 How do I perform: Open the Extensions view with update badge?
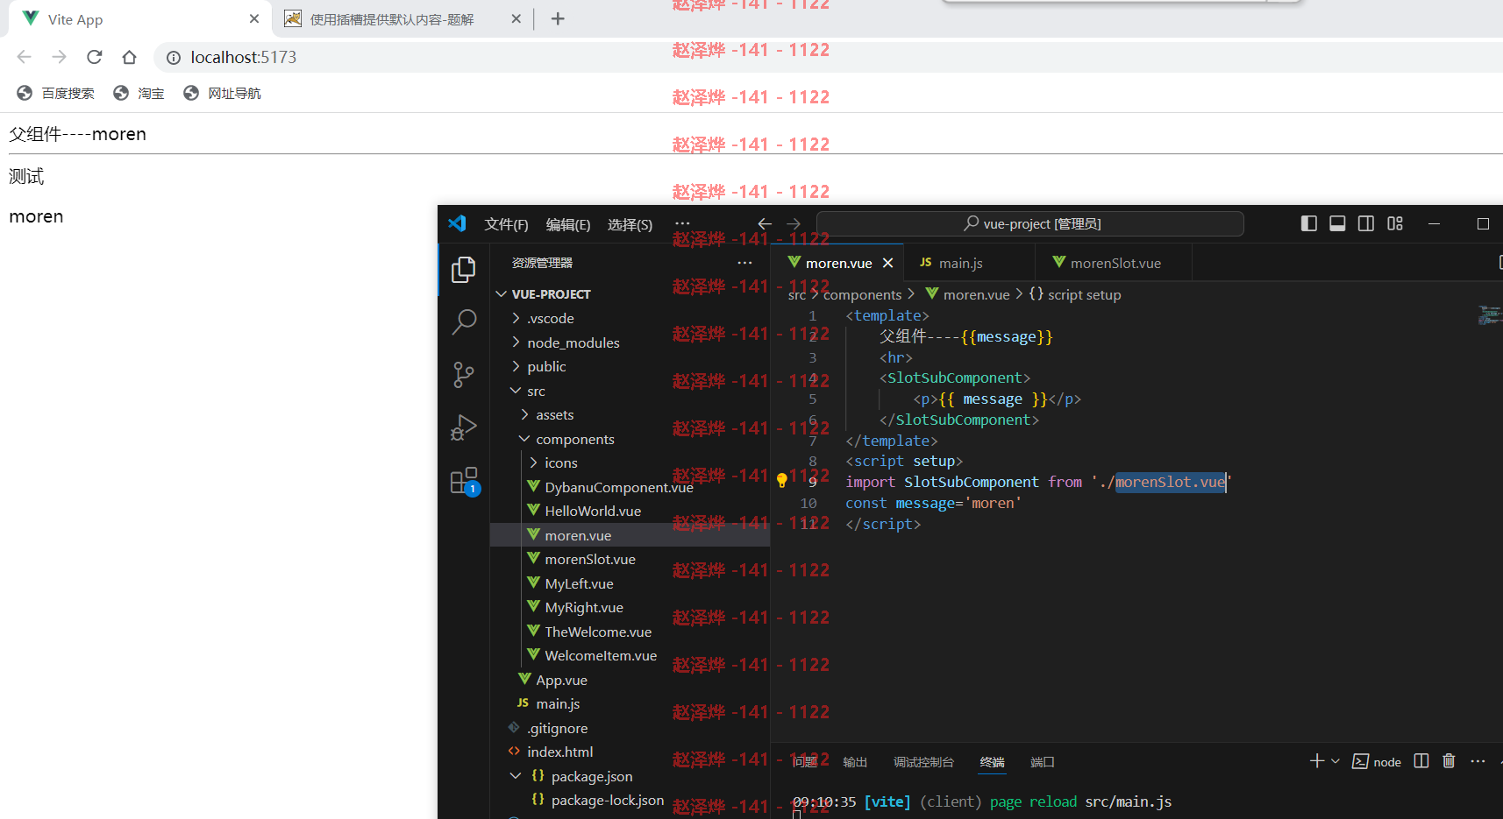pos(464,481)
